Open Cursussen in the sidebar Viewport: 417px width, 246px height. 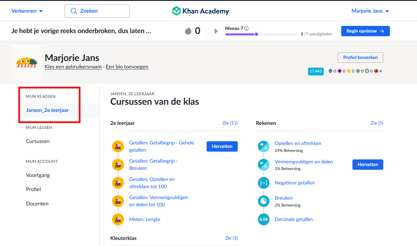point(38,141)
